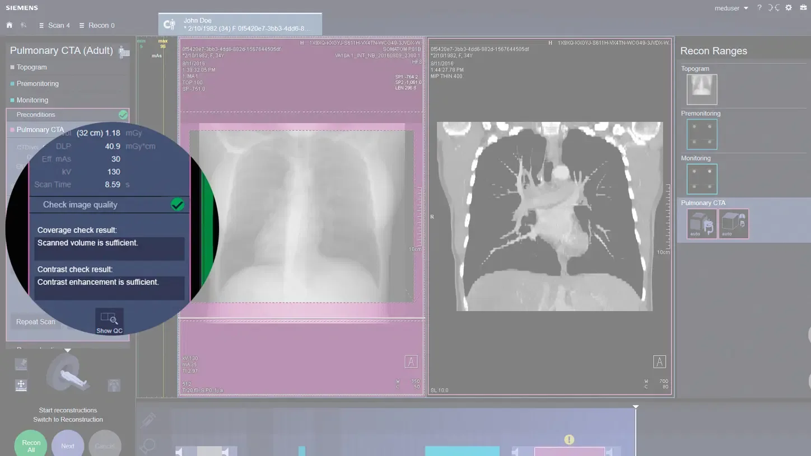Click the icon right of gantry graphic

[x=114, y=385]
